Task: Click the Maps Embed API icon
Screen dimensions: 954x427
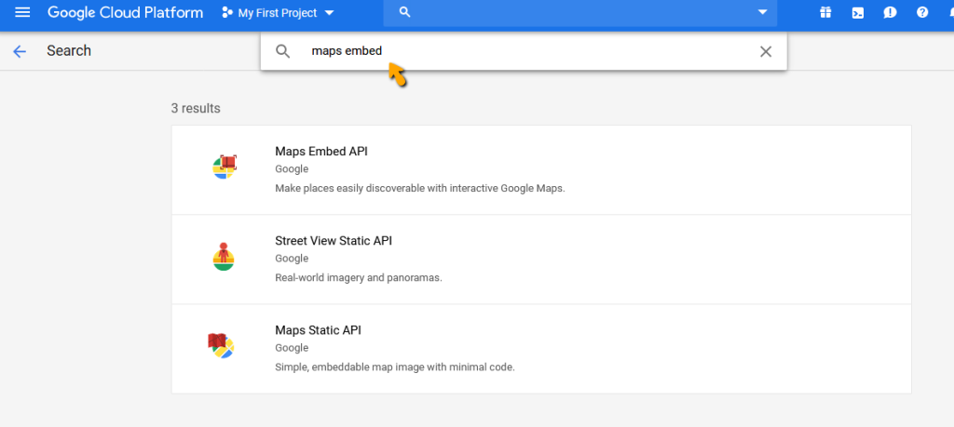Action: pos(224,167)
